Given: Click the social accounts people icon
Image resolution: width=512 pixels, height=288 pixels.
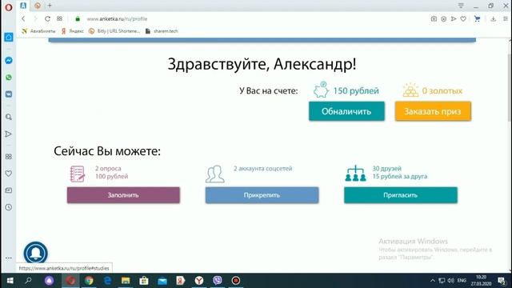Looking at the screenshot, I should (215, 174).
